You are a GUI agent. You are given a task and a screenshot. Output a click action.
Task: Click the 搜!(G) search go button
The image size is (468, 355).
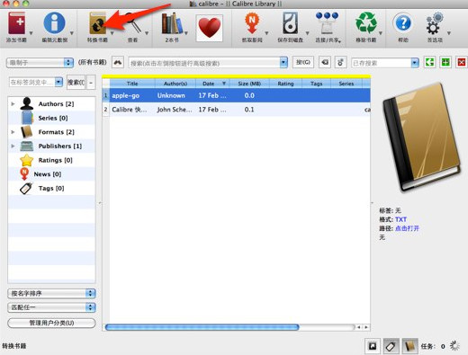[x=303, y=62]
